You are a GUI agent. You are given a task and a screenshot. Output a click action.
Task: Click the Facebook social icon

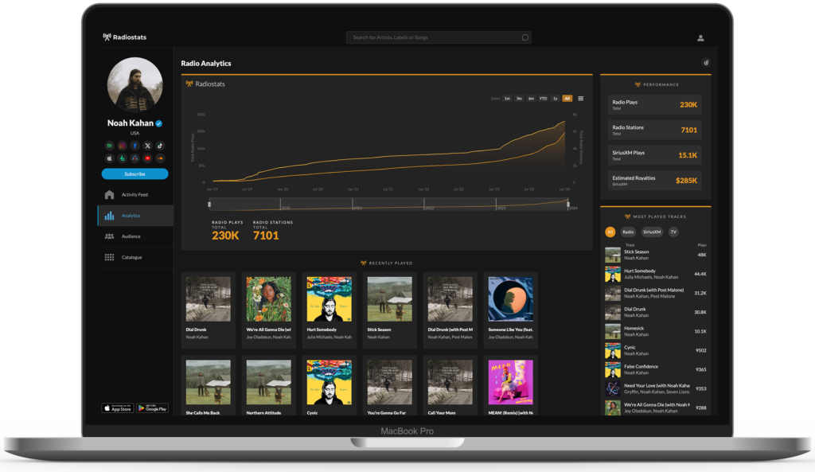(135, 146)
